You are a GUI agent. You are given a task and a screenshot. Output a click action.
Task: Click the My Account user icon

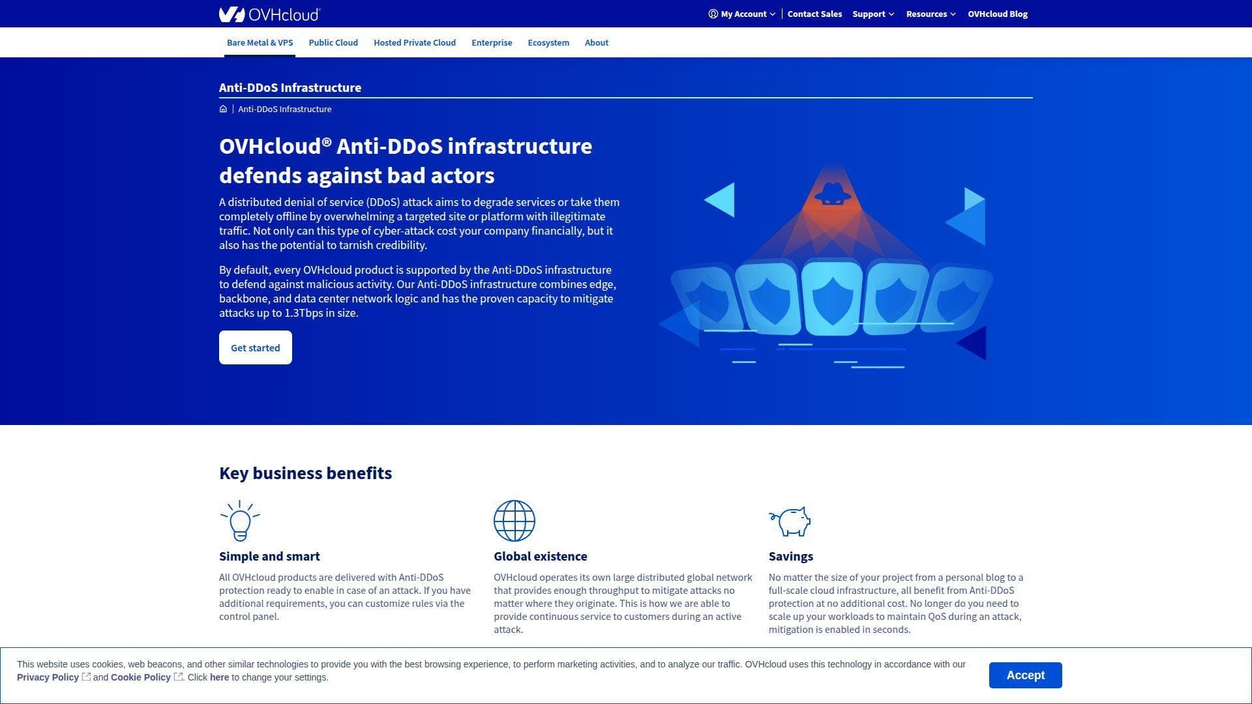(x=713, y=14)
